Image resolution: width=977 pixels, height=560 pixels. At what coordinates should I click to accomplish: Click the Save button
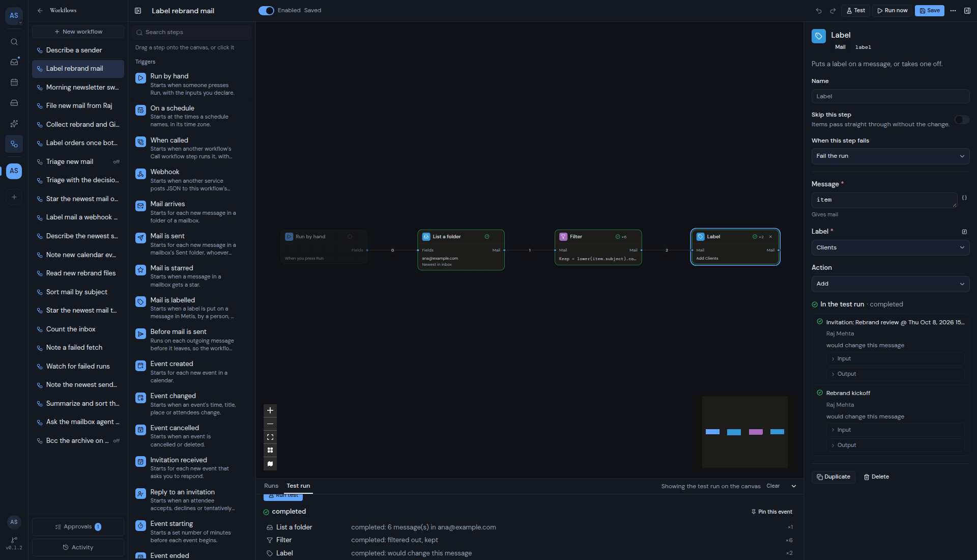pyautogui.click(x=929, y=11)
